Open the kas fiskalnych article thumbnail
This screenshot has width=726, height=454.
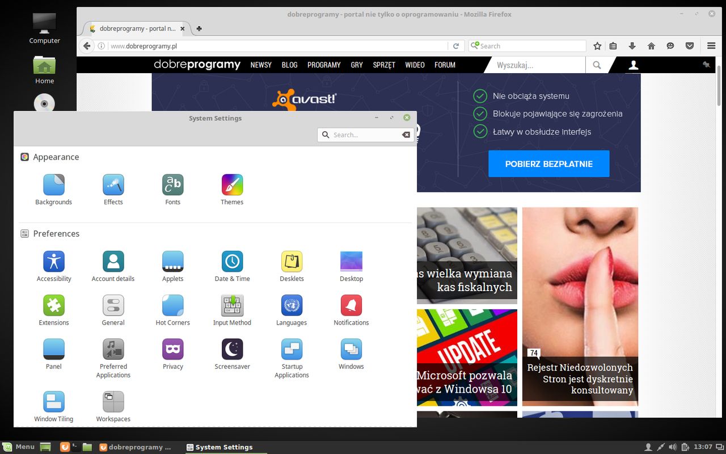pyautogui.click(x=467, y=255)
